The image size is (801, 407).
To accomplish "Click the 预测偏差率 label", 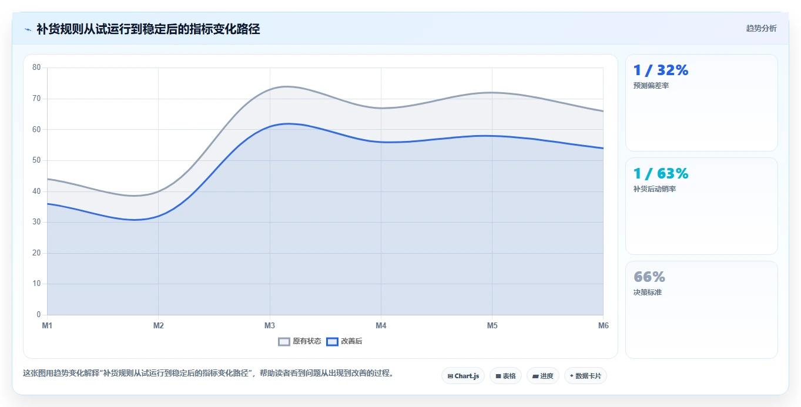I will [x=651, y=86].
